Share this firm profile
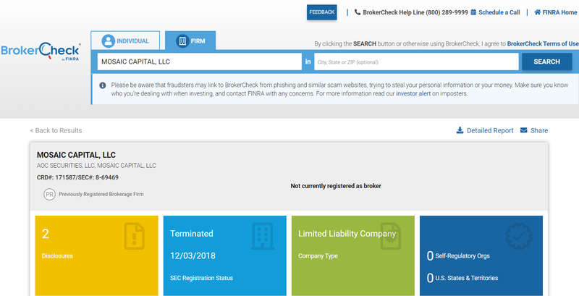The image size is (579, 296). (x=534, y=130)
